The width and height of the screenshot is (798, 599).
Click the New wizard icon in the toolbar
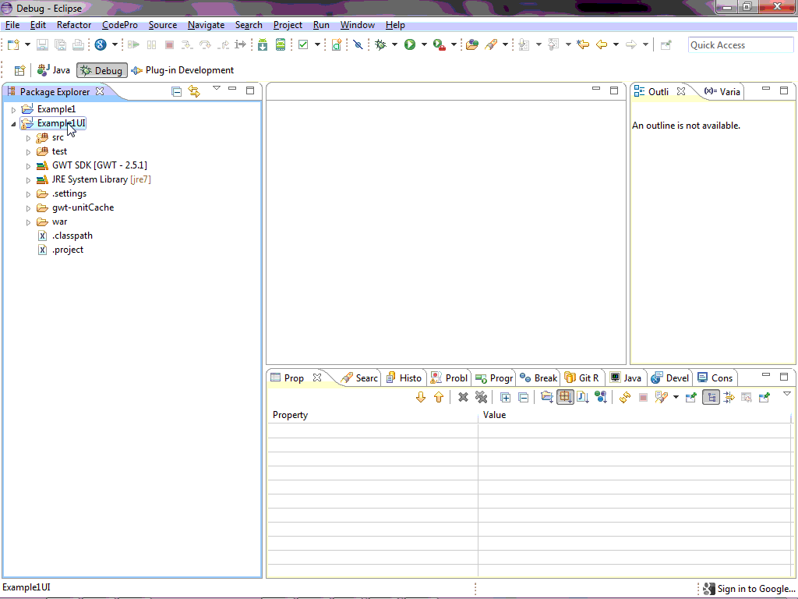pos(14,44)
